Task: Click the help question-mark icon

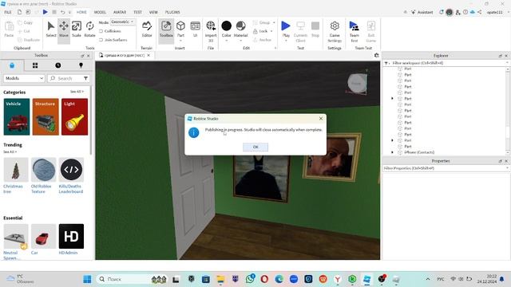Action: tap(465, 12)
